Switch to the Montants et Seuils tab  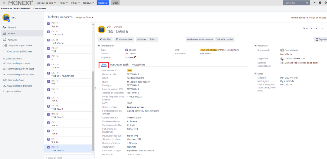pos(119,64)
